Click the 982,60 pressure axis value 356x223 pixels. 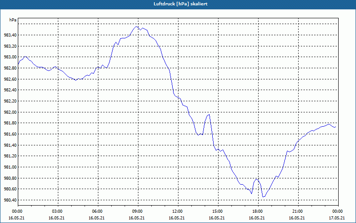tap(10, 79)
